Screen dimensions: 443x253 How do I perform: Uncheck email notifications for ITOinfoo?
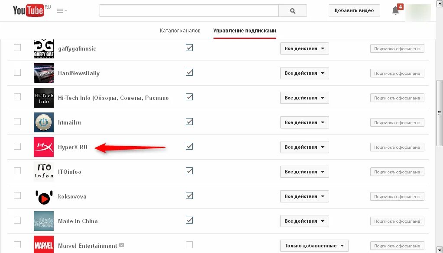tap(189, 171)
